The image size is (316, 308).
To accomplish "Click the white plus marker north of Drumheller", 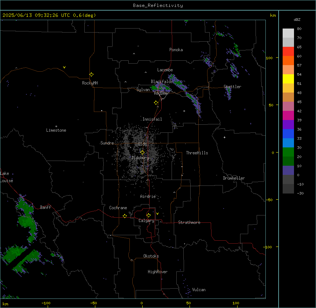I will 224,137.
